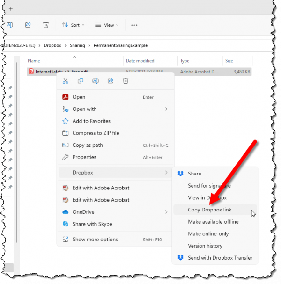Click PermanentSharingExample breadcrumb segment
Viewport: 281px width, 284px height.
(x=120, y=45)
